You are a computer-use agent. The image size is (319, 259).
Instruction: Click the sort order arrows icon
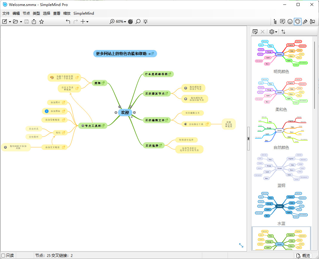pos(283,32)
